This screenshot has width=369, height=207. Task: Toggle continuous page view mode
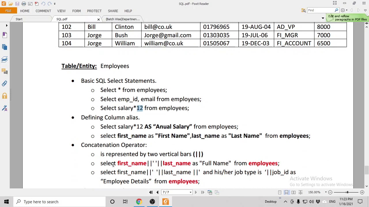coord(287,192)
